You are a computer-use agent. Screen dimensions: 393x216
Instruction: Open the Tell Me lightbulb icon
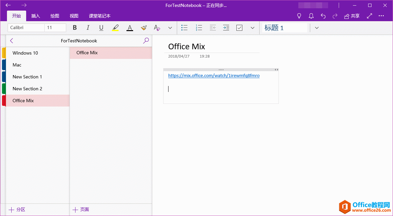pyautogui.click(x=299, y=16)
